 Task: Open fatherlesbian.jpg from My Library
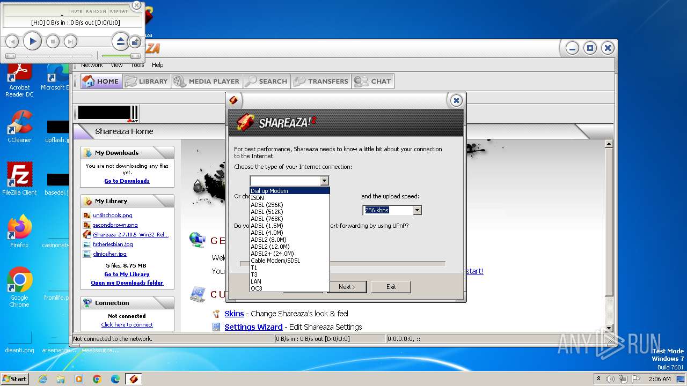(113, 244)
